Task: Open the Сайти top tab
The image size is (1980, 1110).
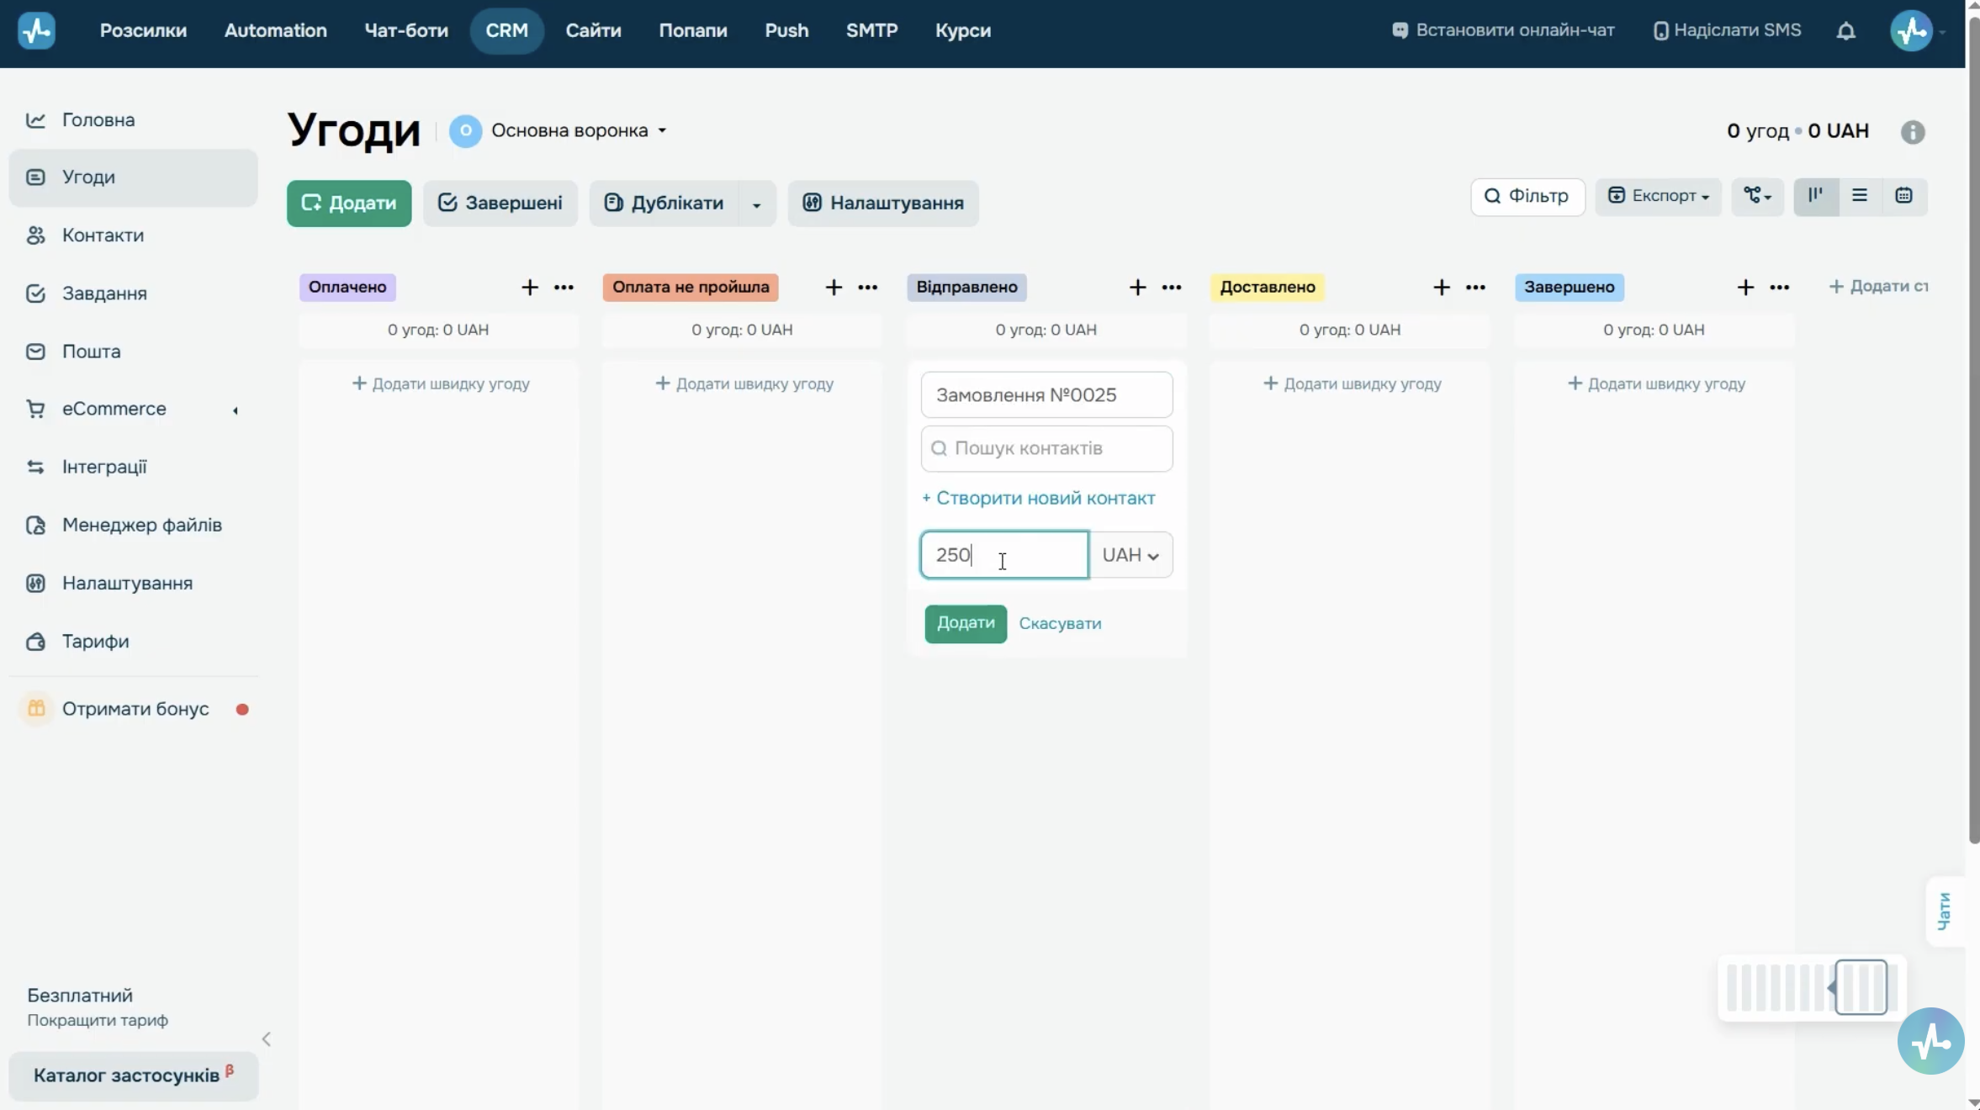Action: pyautogui.click(x=593, y=31)
